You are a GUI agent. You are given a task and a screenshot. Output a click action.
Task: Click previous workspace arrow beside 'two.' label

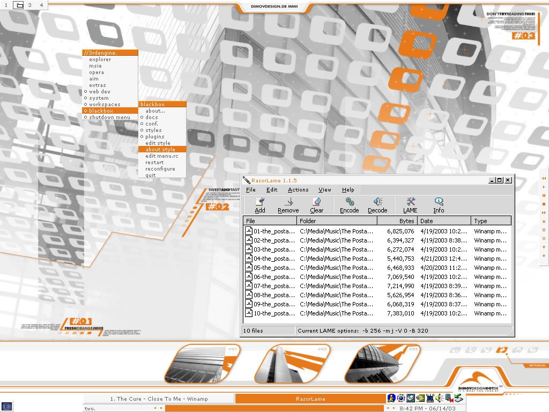[x=155, y=408]
